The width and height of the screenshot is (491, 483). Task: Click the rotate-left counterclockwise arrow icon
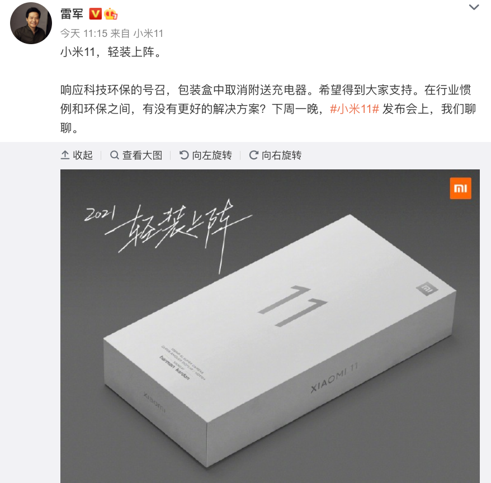pos(184,155)
